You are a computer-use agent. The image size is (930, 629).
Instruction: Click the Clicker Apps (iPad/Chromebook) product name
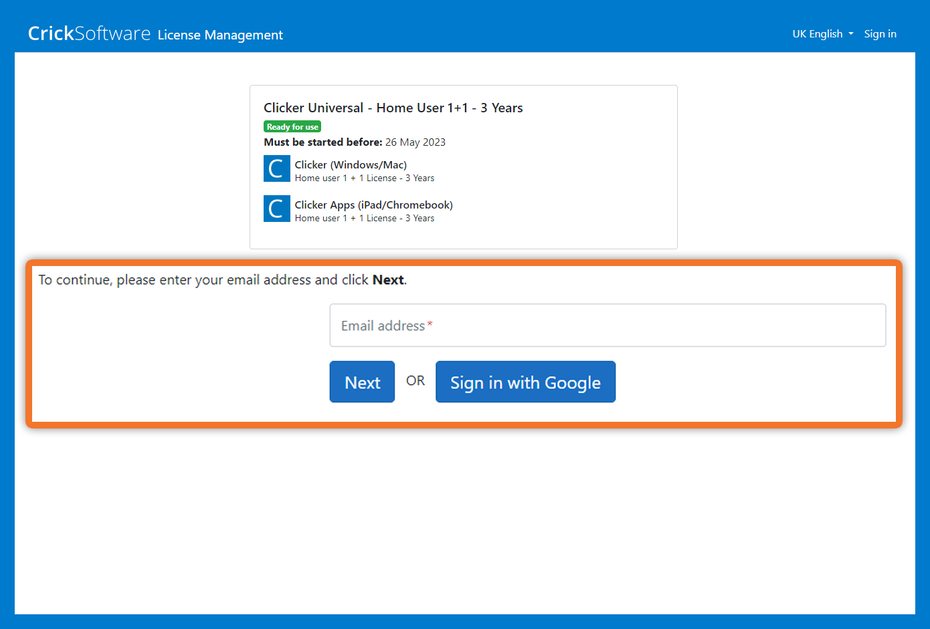pyautogui.click(x=373, y=205)
